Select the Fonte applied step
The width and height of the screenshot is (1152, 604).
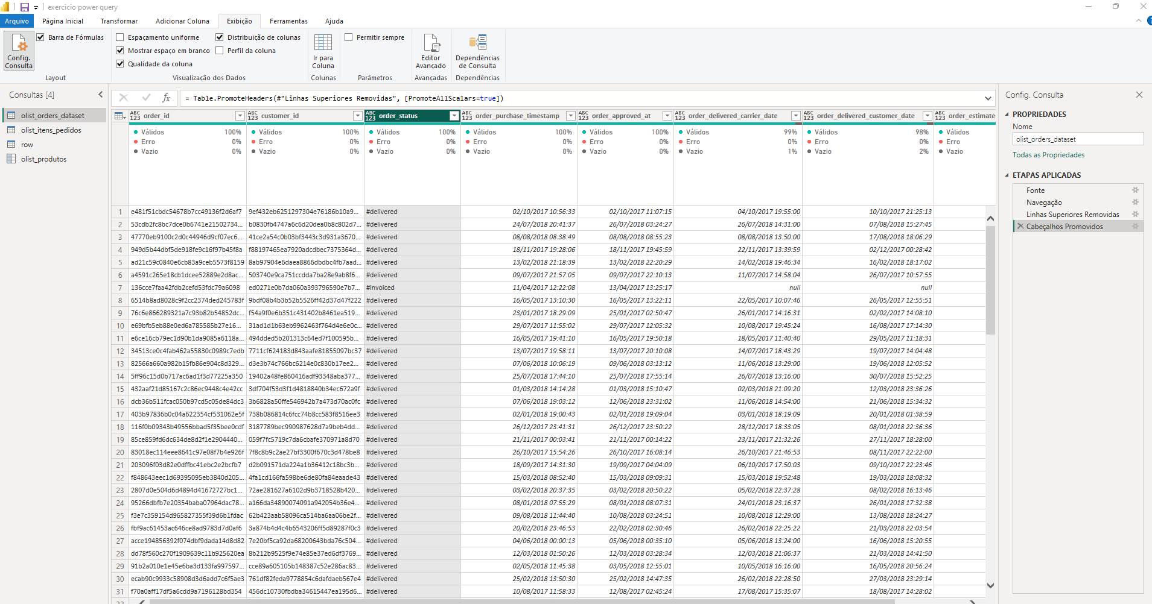coord(1035,190)
